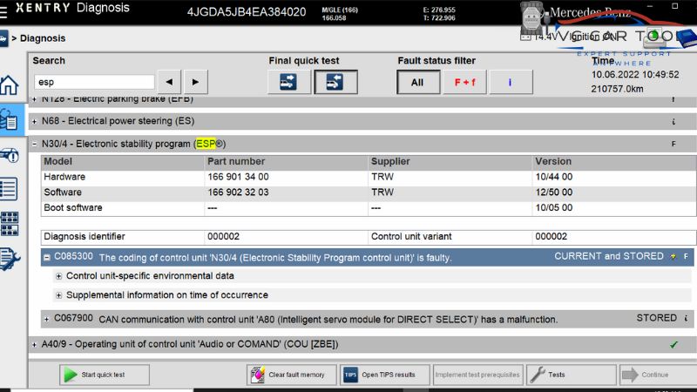Open the list view sidebar icon
697x392 pixels.
tap(9, 188)
